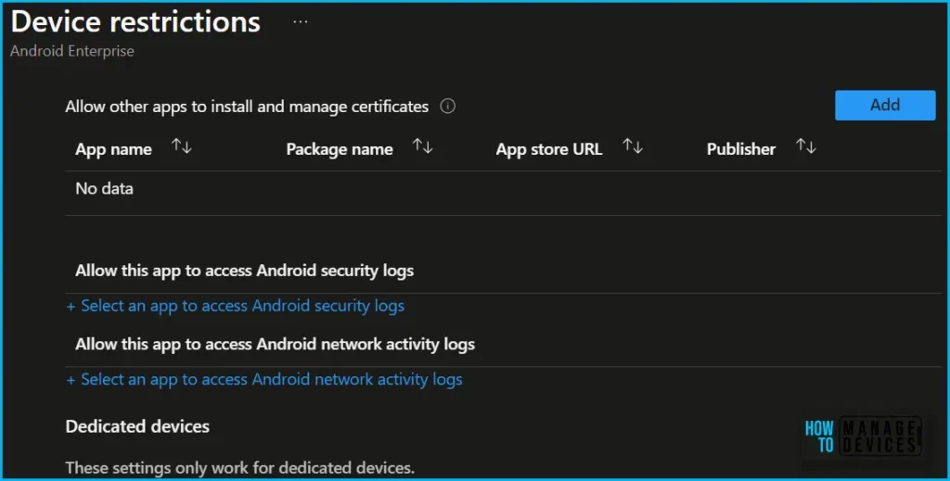Sort by App name arrows icon
This screenshot has height=481, width=950.
coord(182,146)
